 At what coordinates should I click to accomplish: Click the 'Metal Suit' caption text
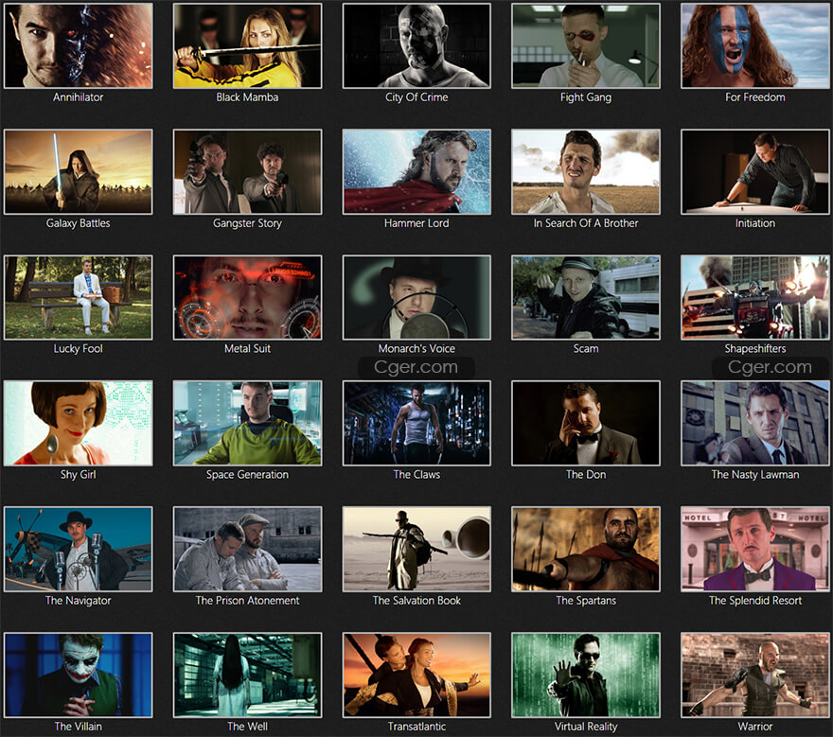pyautogui.click(x=248, y=349)
